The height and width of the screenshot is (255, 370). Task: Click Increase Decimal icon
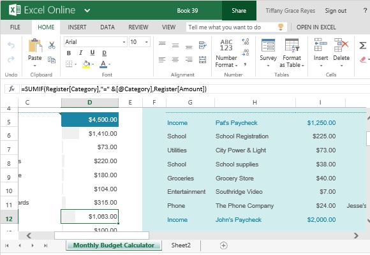246,41
